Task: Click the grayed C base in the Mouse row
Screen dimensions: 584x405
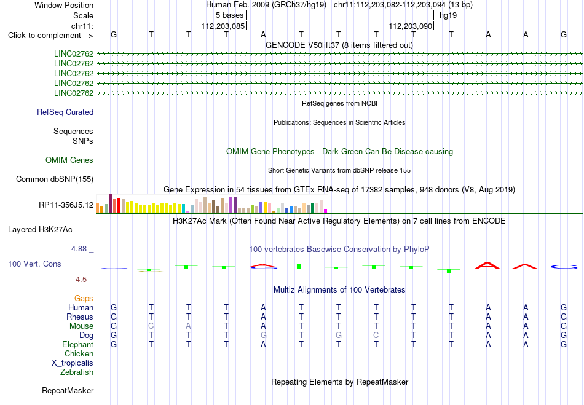Action: (x=151, y=326)
